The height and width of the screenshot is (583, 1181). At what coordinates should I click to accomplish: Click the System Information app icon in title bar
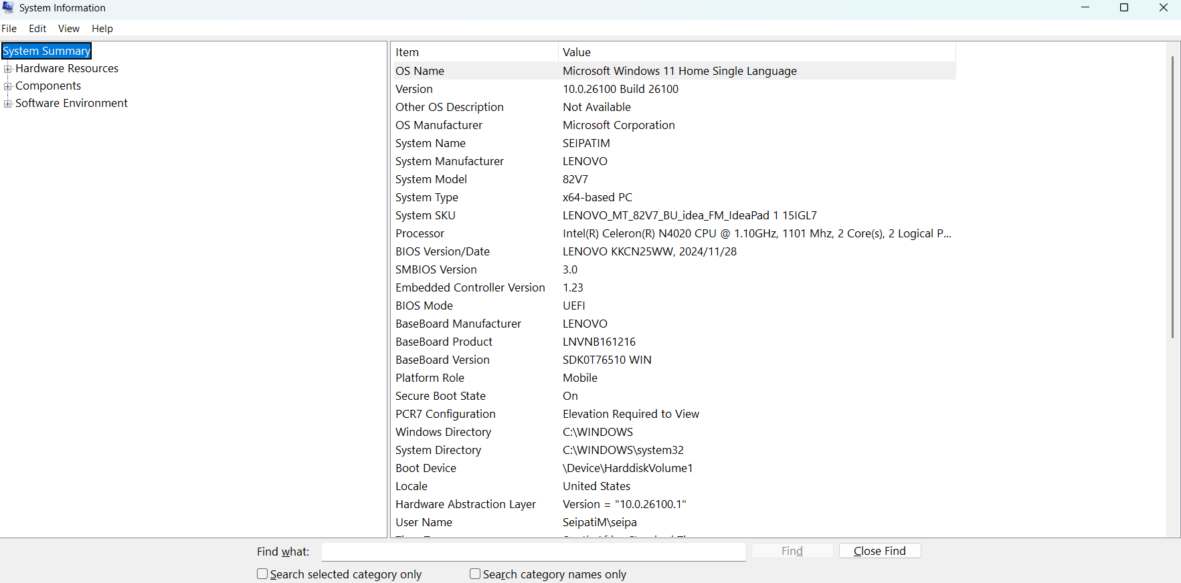point(8,7)
